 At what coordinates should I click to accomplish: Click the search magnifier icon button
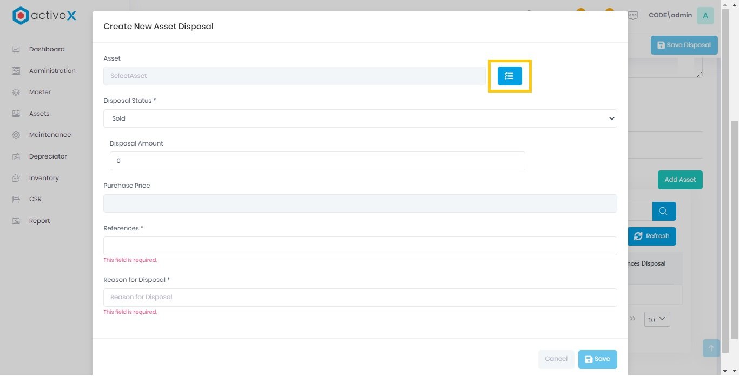click(664, 211)
